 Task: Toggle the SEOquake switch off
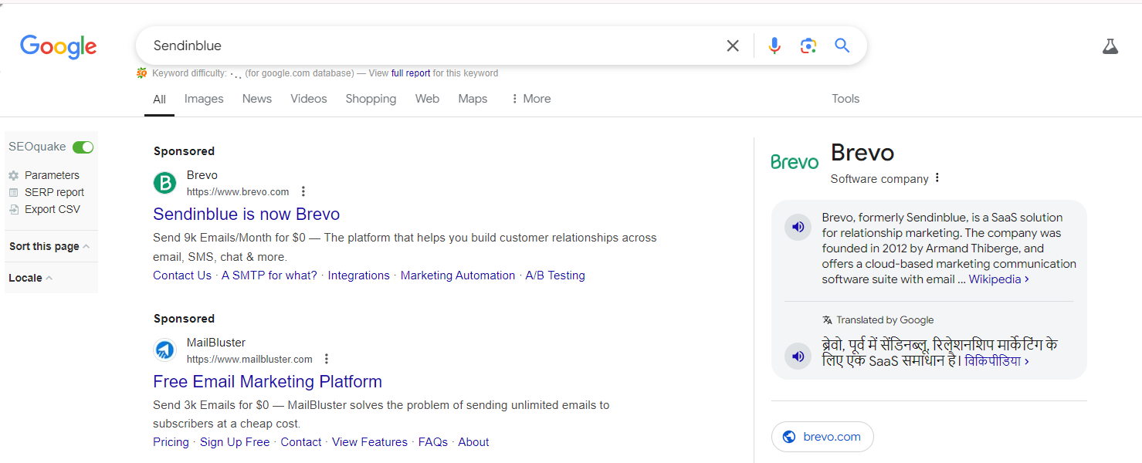(83, 147)
